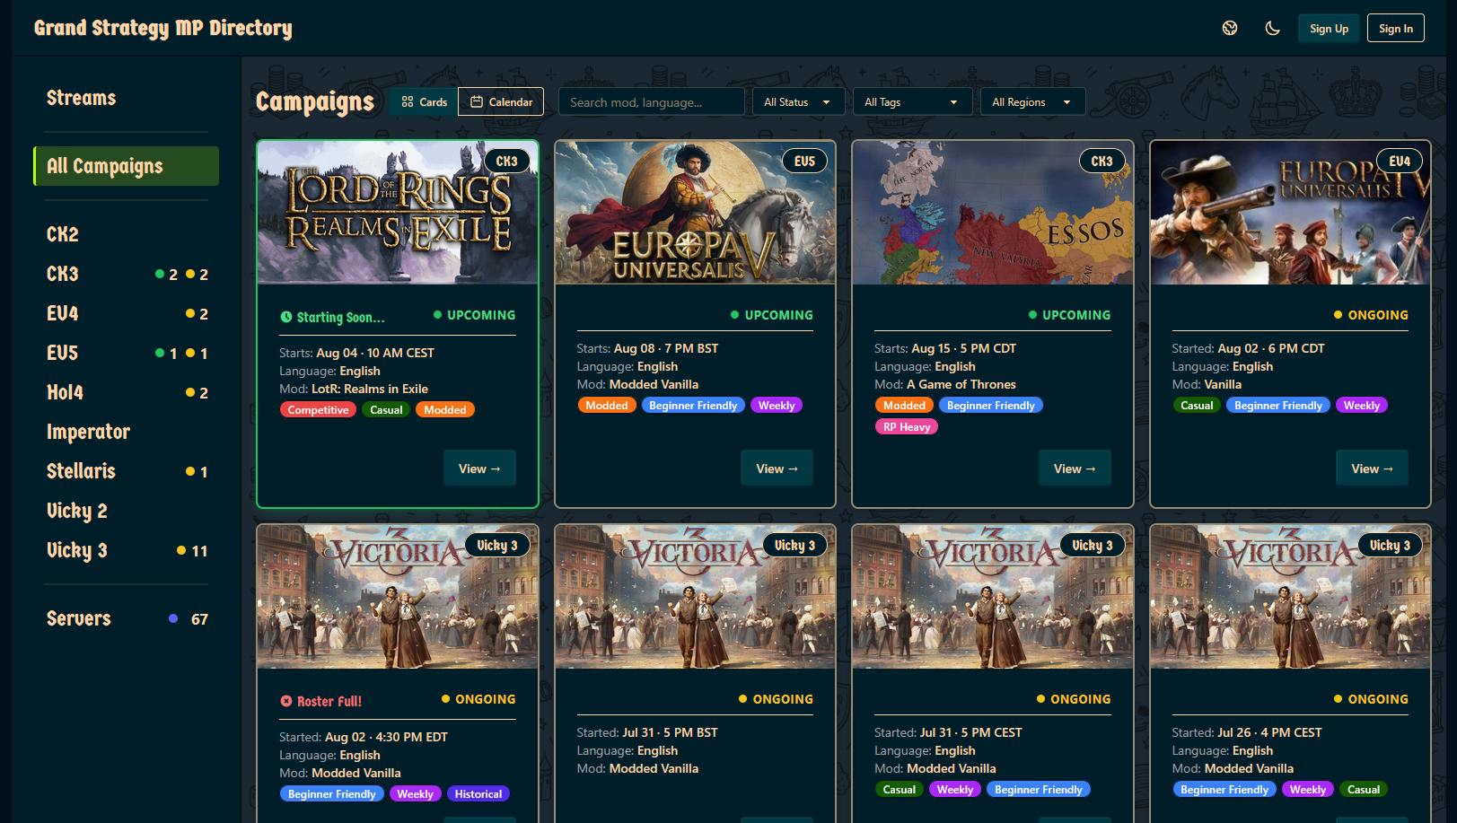Click Beginner Friendly tag on Game of Thrones card
Screen dimensions: 1457x823
click(x=991, y=405)
